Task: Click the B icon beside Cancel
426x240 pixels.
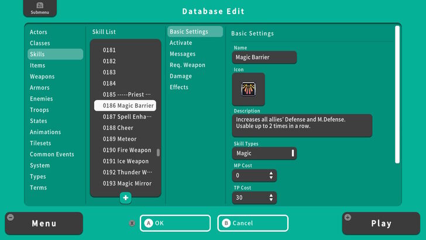Action: [226, 223]
